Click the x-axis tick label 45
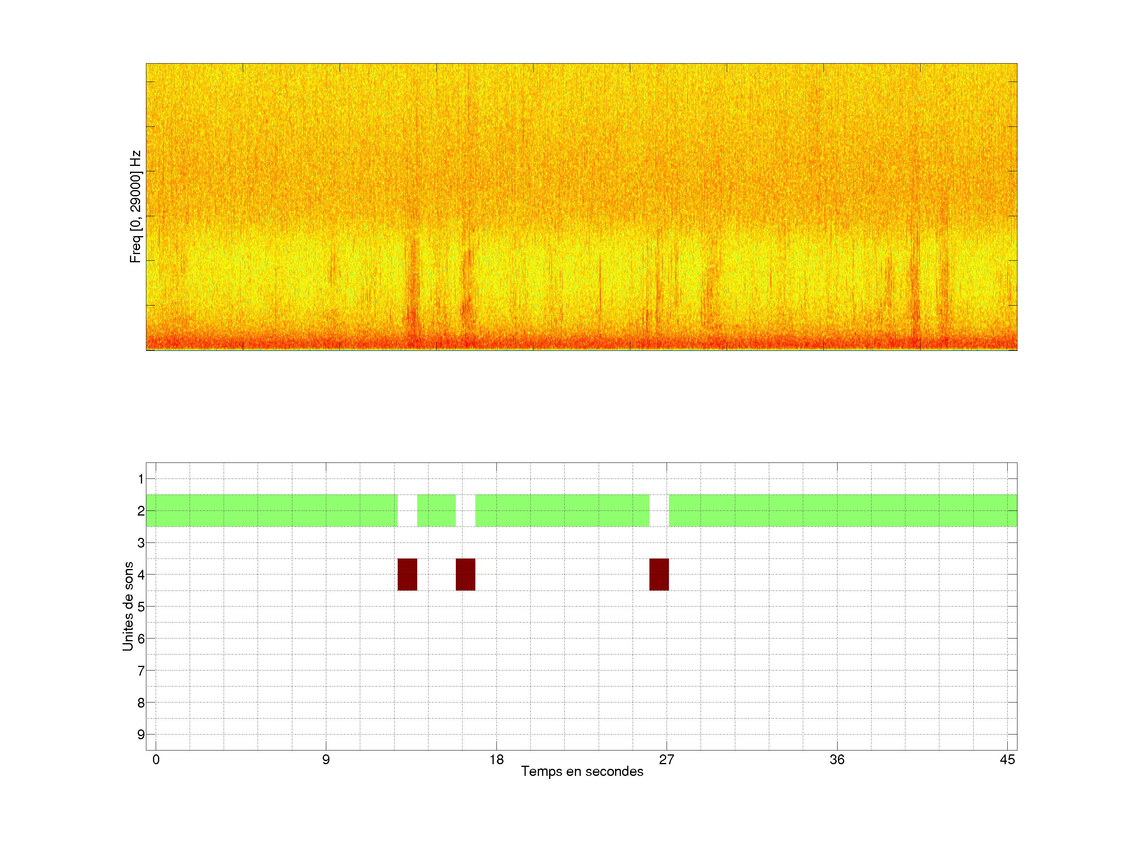Screen dimensions: 1124x843 click(x=1007, y=759)
